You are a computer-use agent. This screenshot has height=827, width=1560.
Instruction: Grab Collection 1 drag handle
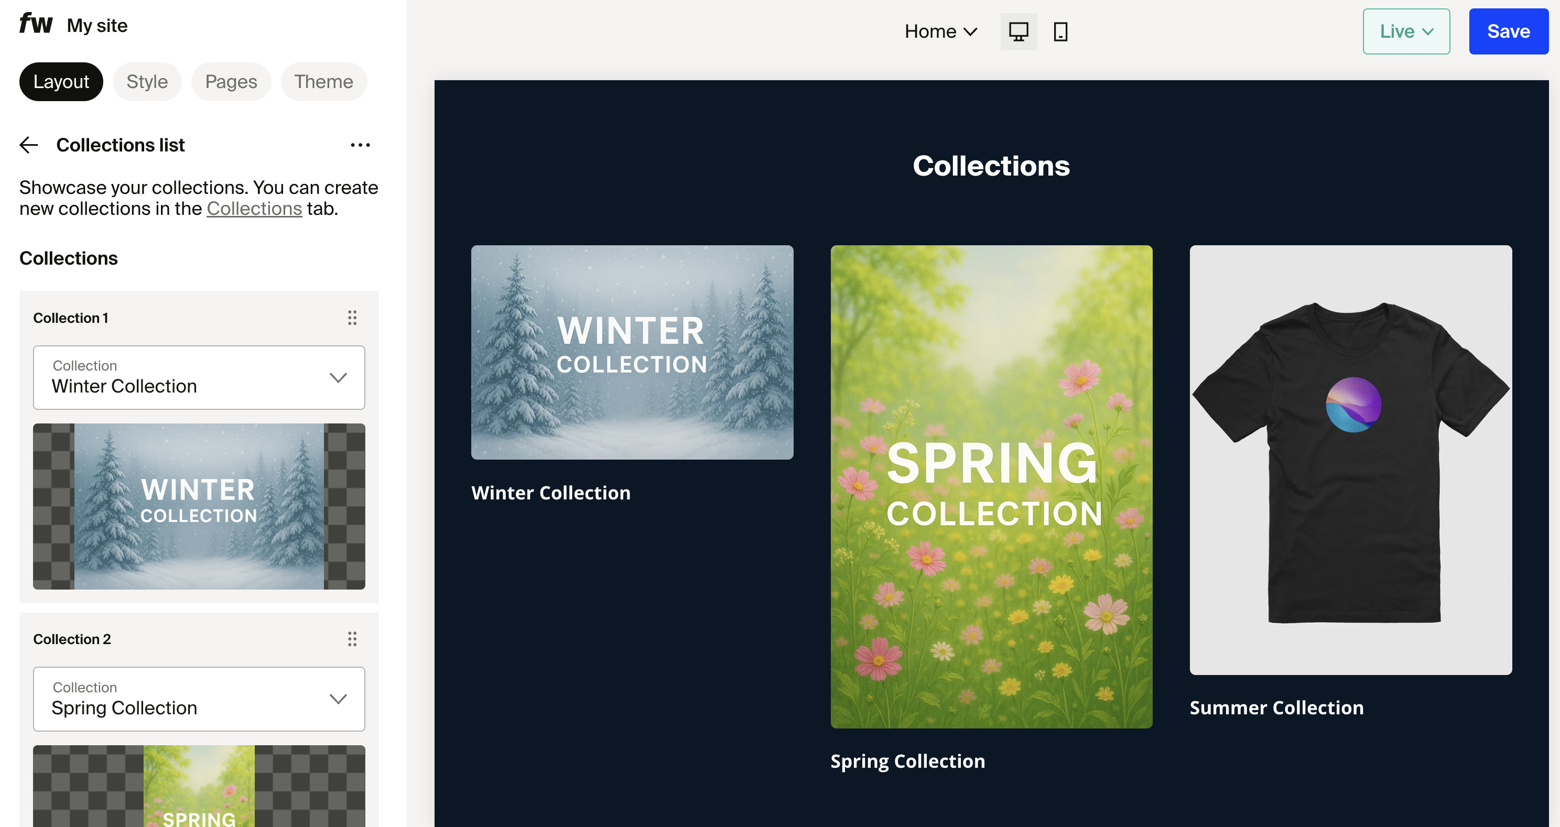tap(352, 318)
